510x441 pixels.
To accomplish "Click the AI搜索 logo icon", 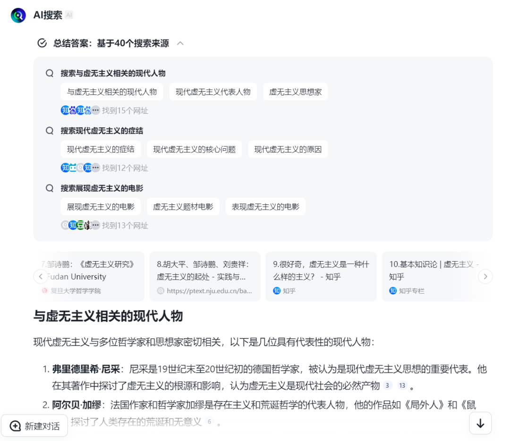I will [18, 15].
